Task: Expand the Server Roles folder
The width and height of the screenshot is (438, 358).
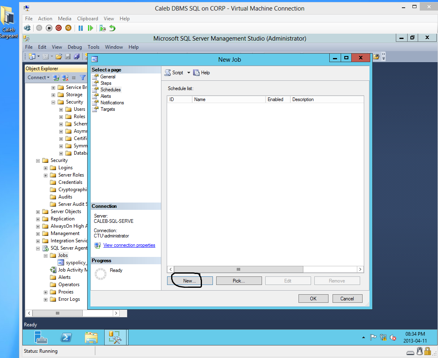Action: tap(45, 175)
